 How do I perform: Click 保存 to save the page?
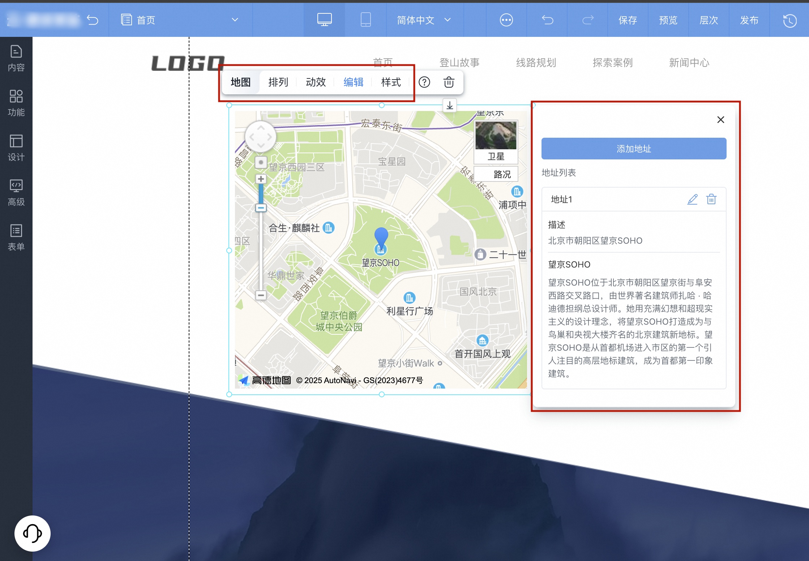(x=628, y=20)
